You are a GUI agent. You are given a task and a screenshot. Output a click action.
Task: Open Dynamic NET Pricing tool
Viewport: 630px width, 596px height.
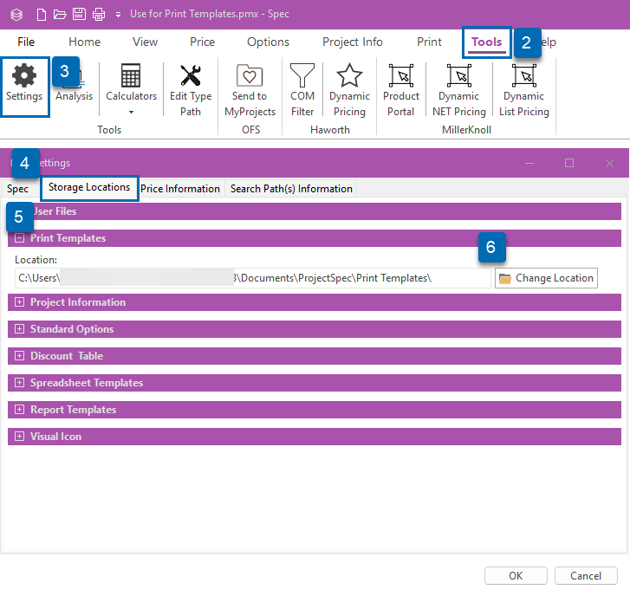[458, 90]
